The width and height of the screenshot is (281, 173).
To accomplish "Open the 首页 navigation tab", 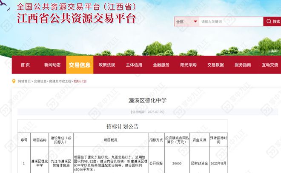I will coord(25,65).
